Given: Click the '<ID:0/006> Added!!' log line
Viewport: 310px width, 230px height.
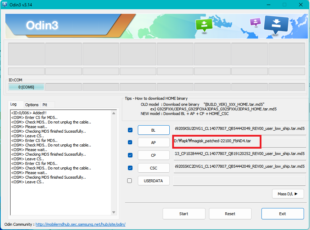Looking at the screenshot, I should [x=29, y=113].
